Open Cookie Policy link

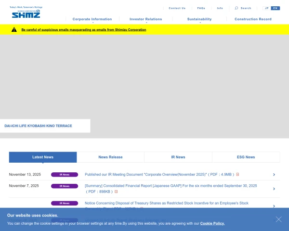click(212, 223)
